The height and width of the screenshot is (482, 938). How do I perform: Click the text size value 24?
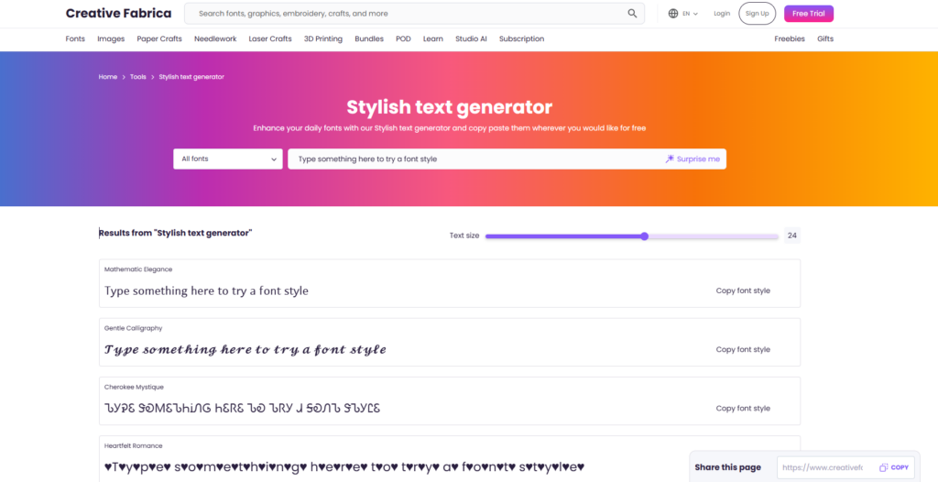coord(792,236)
